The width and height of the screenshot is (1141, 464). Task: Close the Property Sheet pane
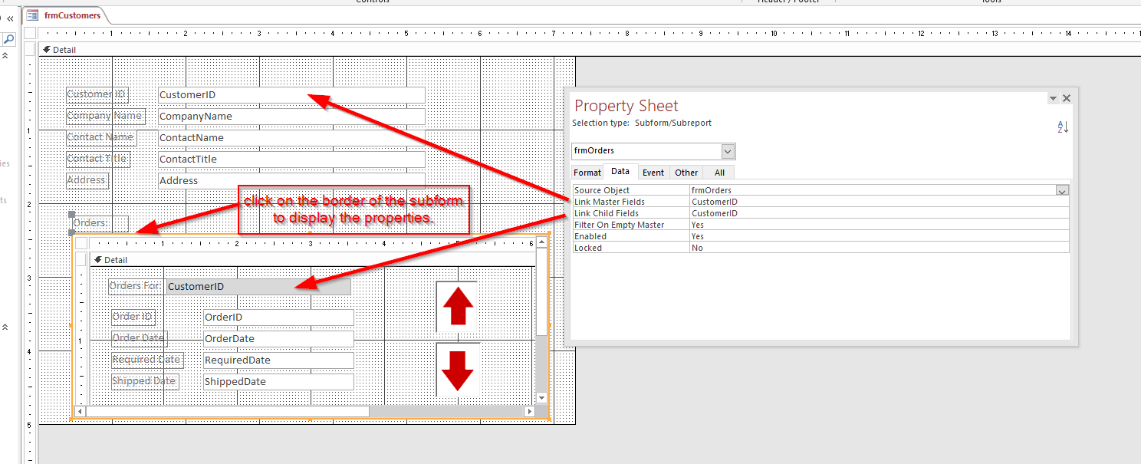[1067, 98]
